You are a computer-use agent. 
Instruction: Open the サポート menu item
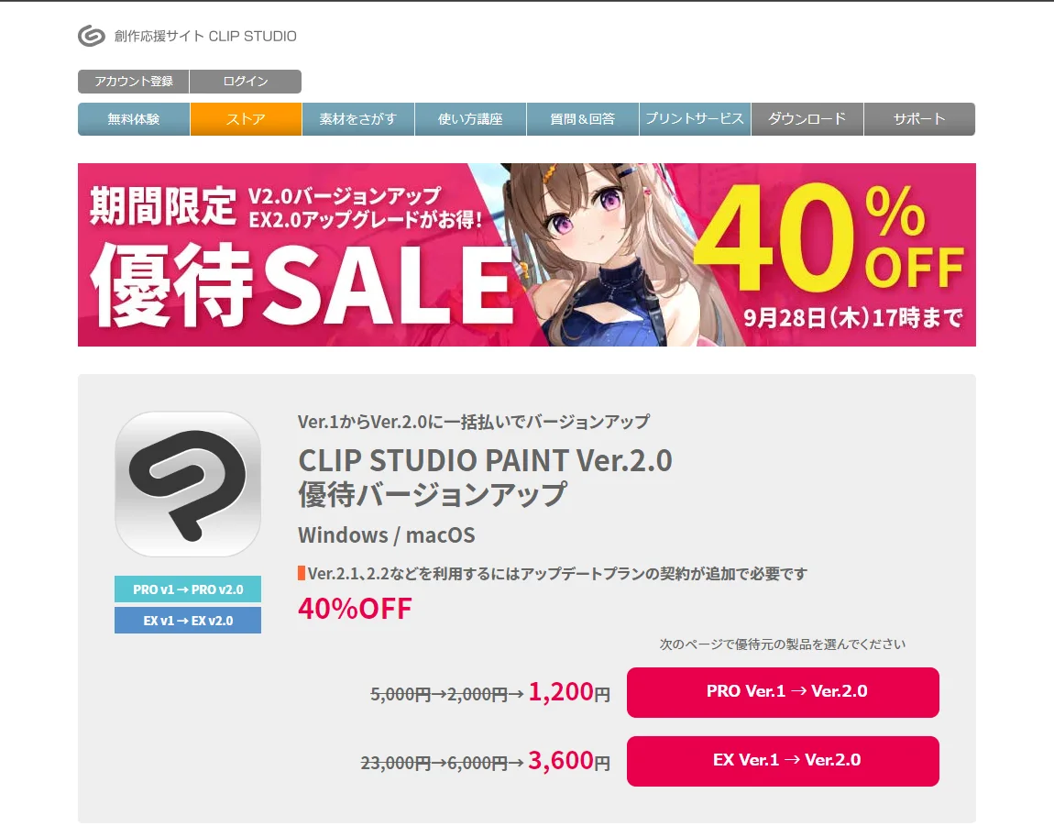pos(918,119)
